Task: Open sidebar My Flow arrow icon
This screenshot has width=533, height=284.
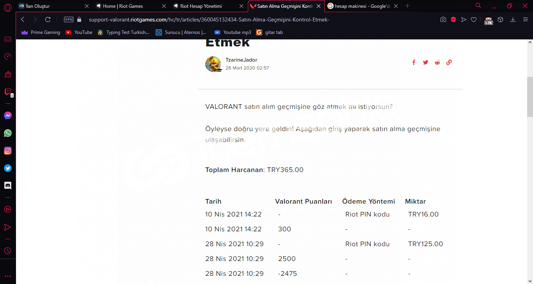Action: click(x=7, y=227)
